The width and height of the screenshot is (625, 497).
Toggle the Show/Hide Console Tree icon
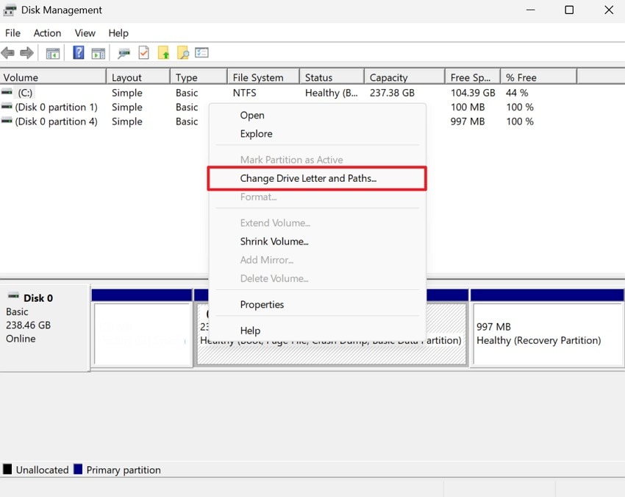click(53, 53)
